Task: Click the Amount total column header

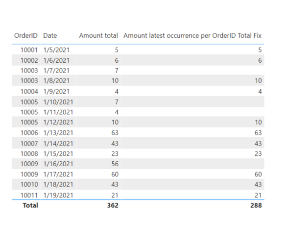Action: pos(98,35)
